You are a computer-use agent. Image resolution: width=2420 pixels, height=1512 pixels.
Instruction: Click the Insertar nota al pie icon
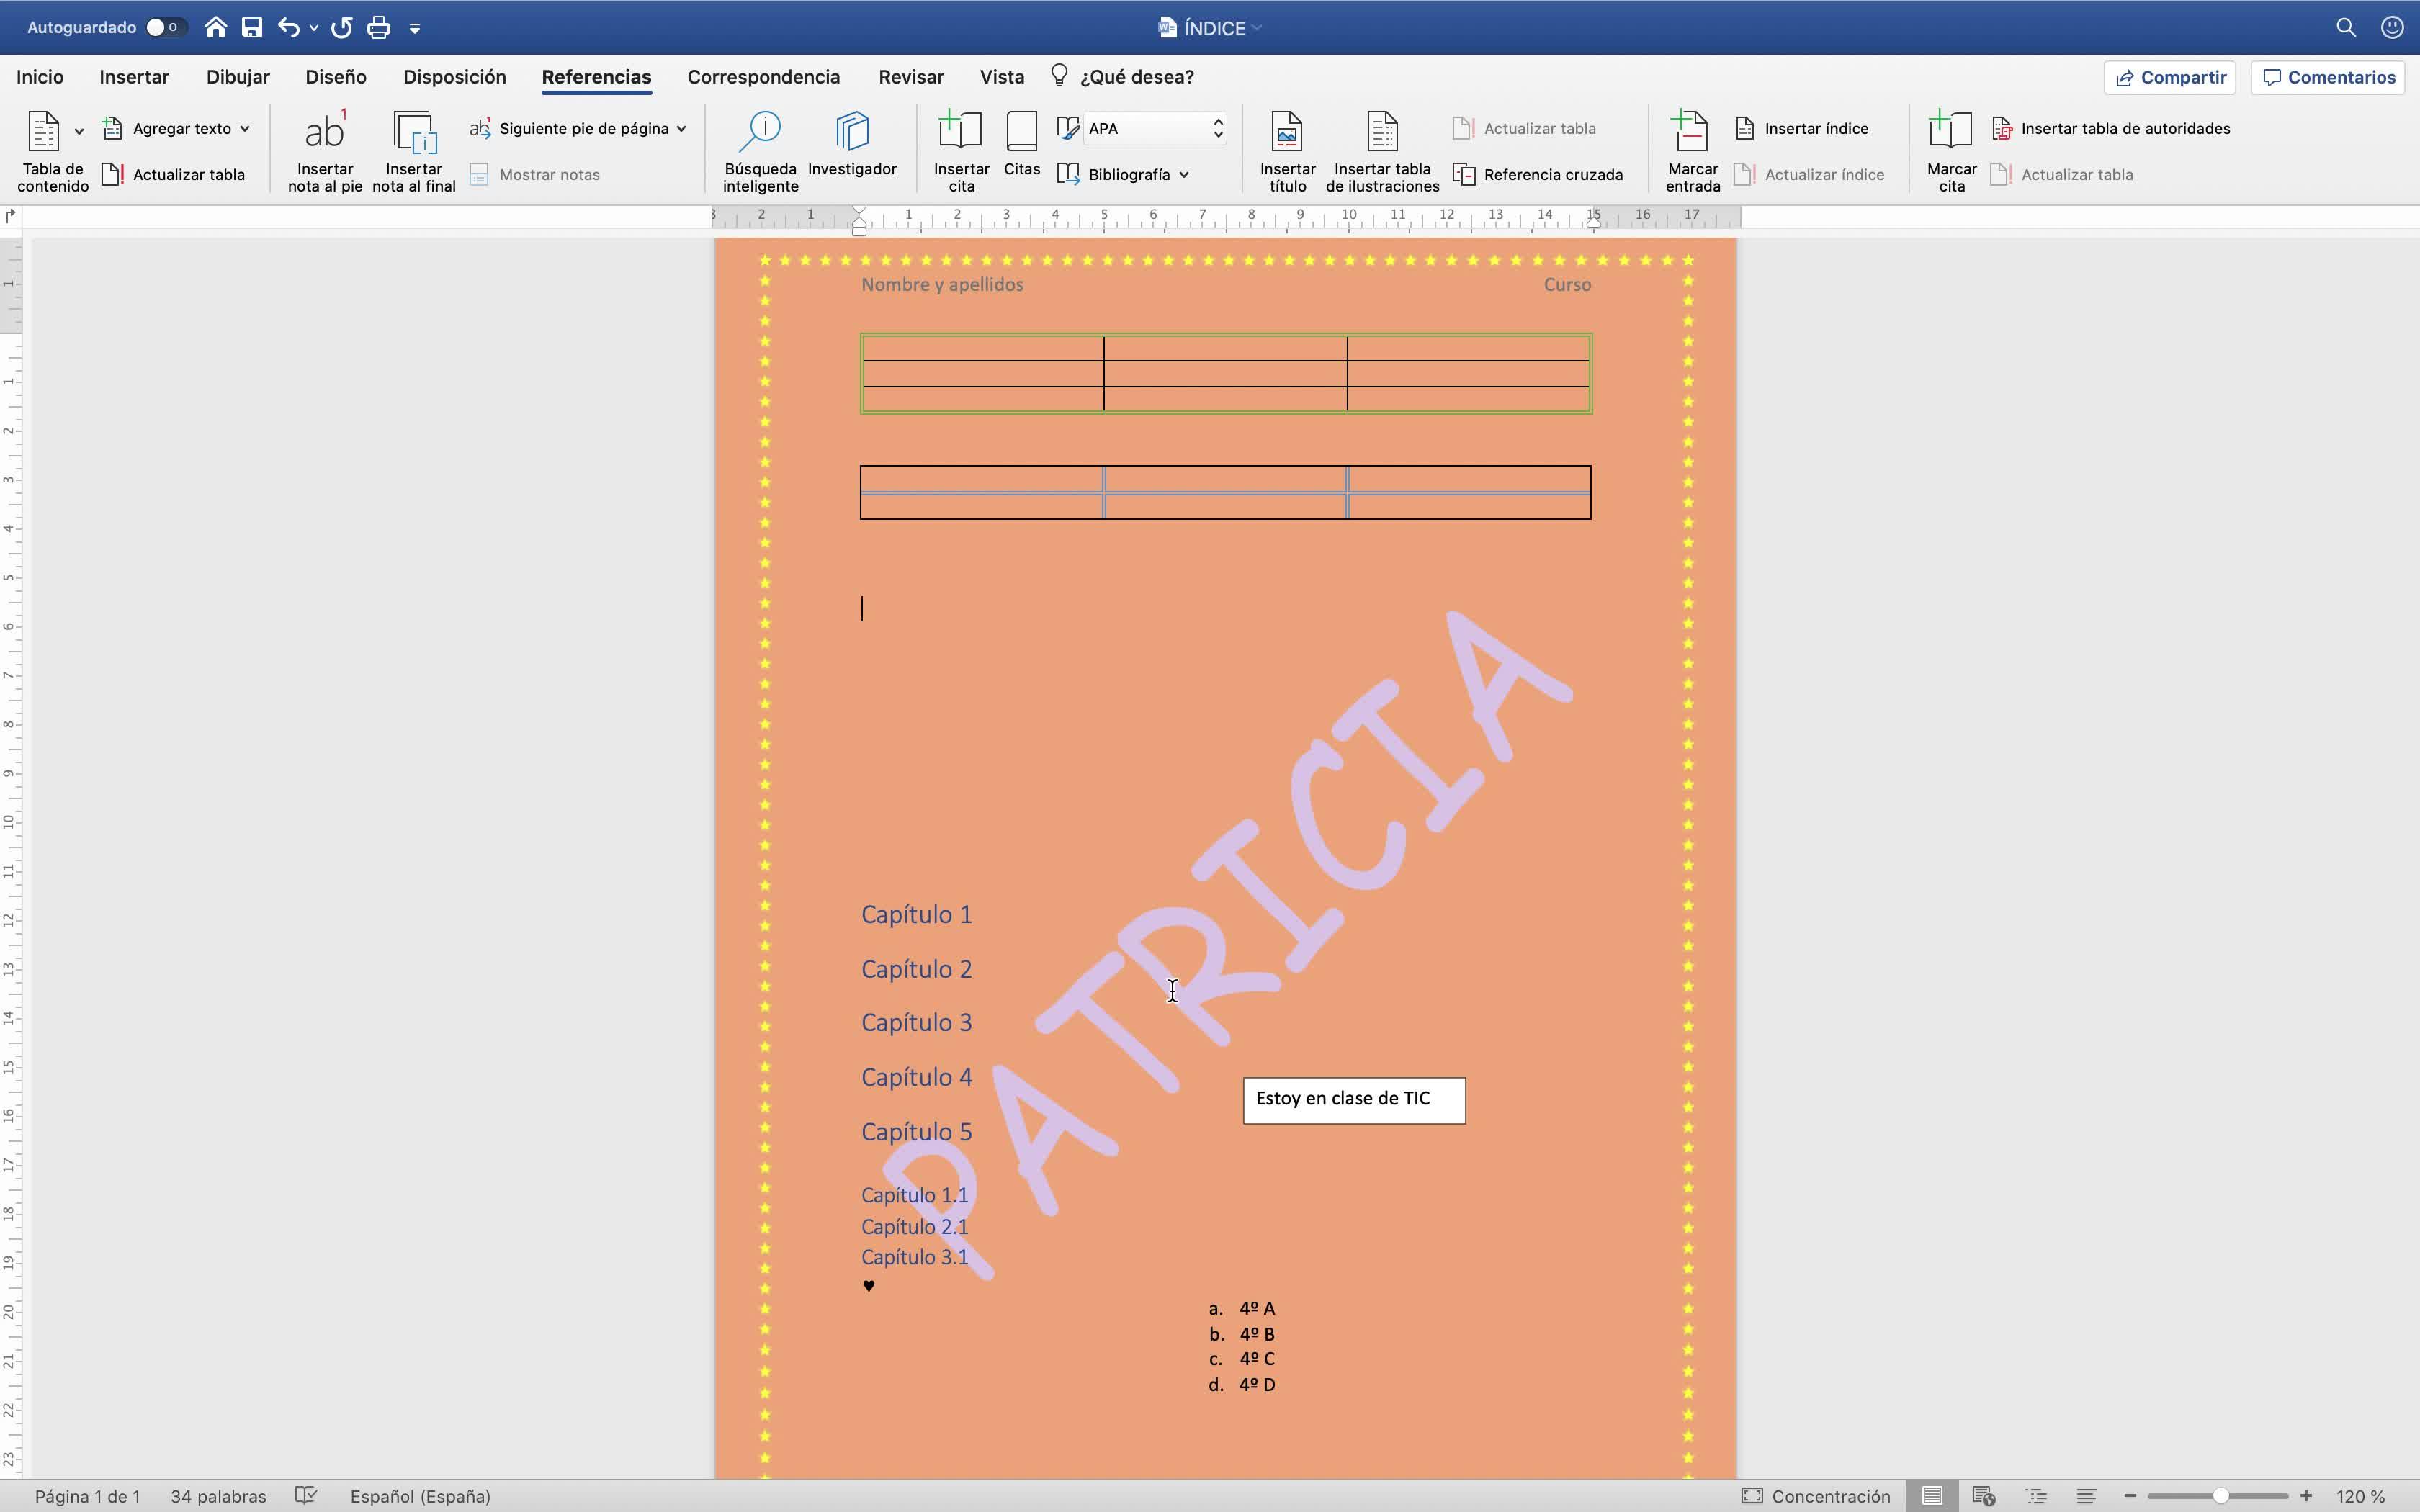(x=325, y=132)
